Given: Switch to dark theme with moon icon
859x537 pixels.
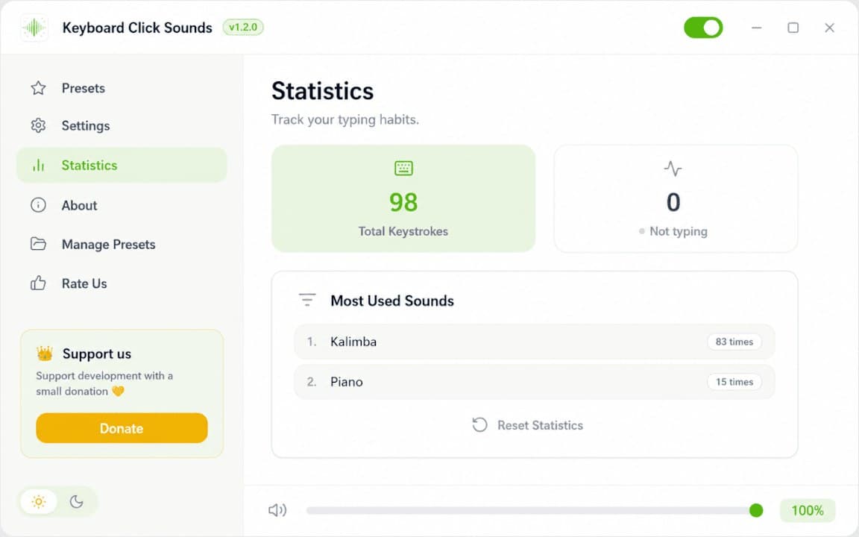Looking at the screenshot, I should click(77, 501).
